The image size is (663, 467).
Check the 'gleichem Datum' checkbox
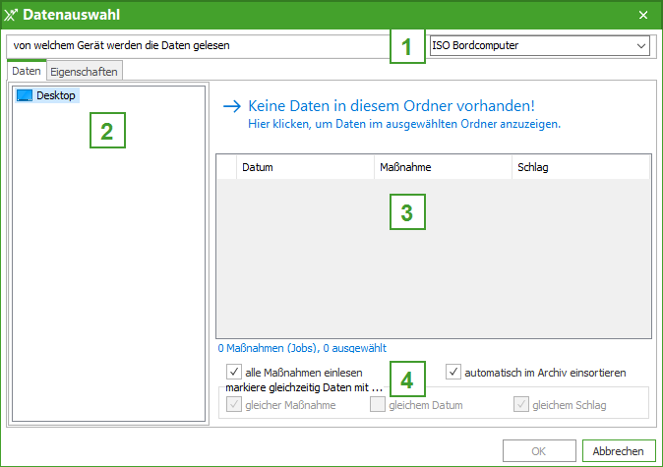378,404
